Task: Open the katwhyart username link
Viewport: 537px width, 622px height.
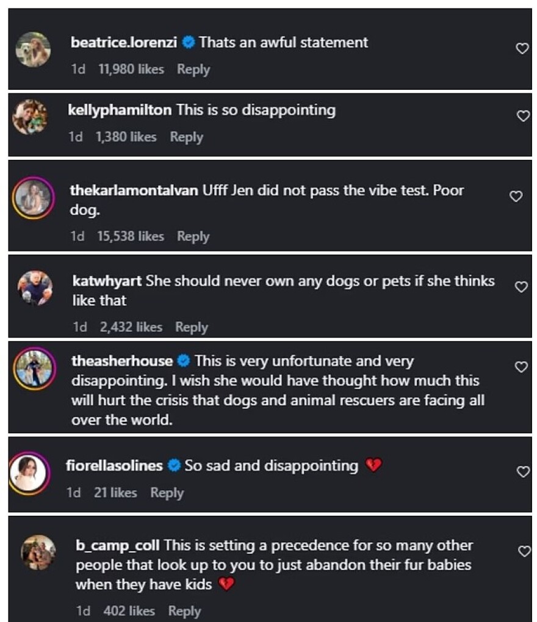Action: click(x=107, y=281)
